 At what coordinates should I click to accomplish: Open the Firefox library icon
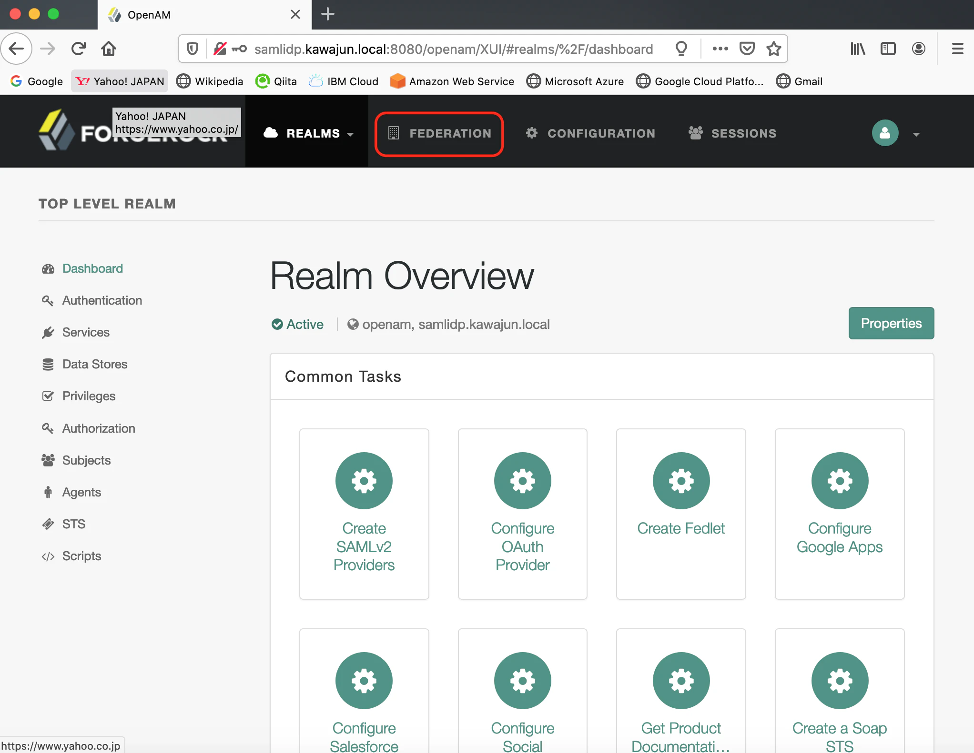pyautogui.click(x=858, y=49)
